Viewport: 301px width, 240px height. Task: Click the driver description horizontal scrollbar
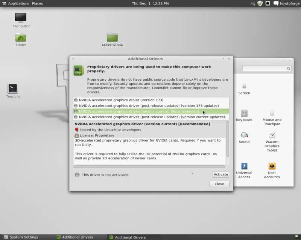point(149,167)
